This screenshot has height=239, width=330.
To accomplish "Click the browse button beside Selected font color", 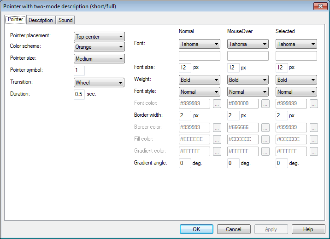I will (314, 104).
